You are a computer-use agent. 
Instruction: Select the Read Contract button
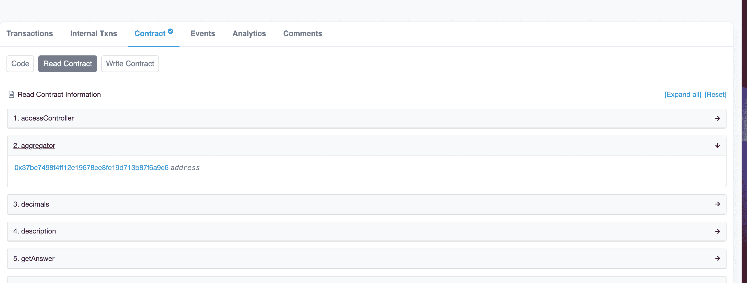coord(68,64)
